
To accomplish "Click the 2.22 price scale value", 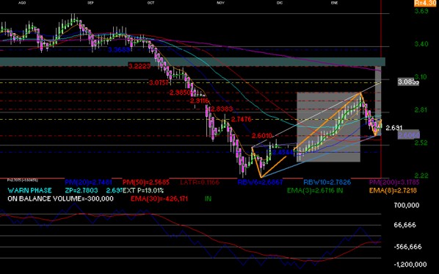I will click(421, 176).
